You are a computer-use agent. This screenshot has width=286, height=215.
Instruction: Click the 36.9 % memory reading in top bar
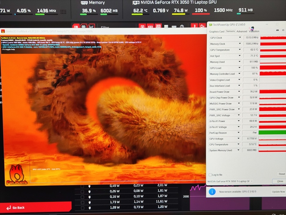point(89,11)
